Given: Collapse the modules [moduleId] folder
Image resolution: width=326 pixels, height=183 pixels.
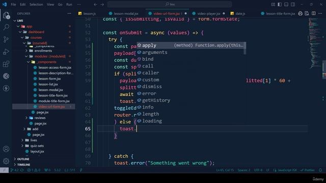Looking at the screenshot, I should pos(26,56).
